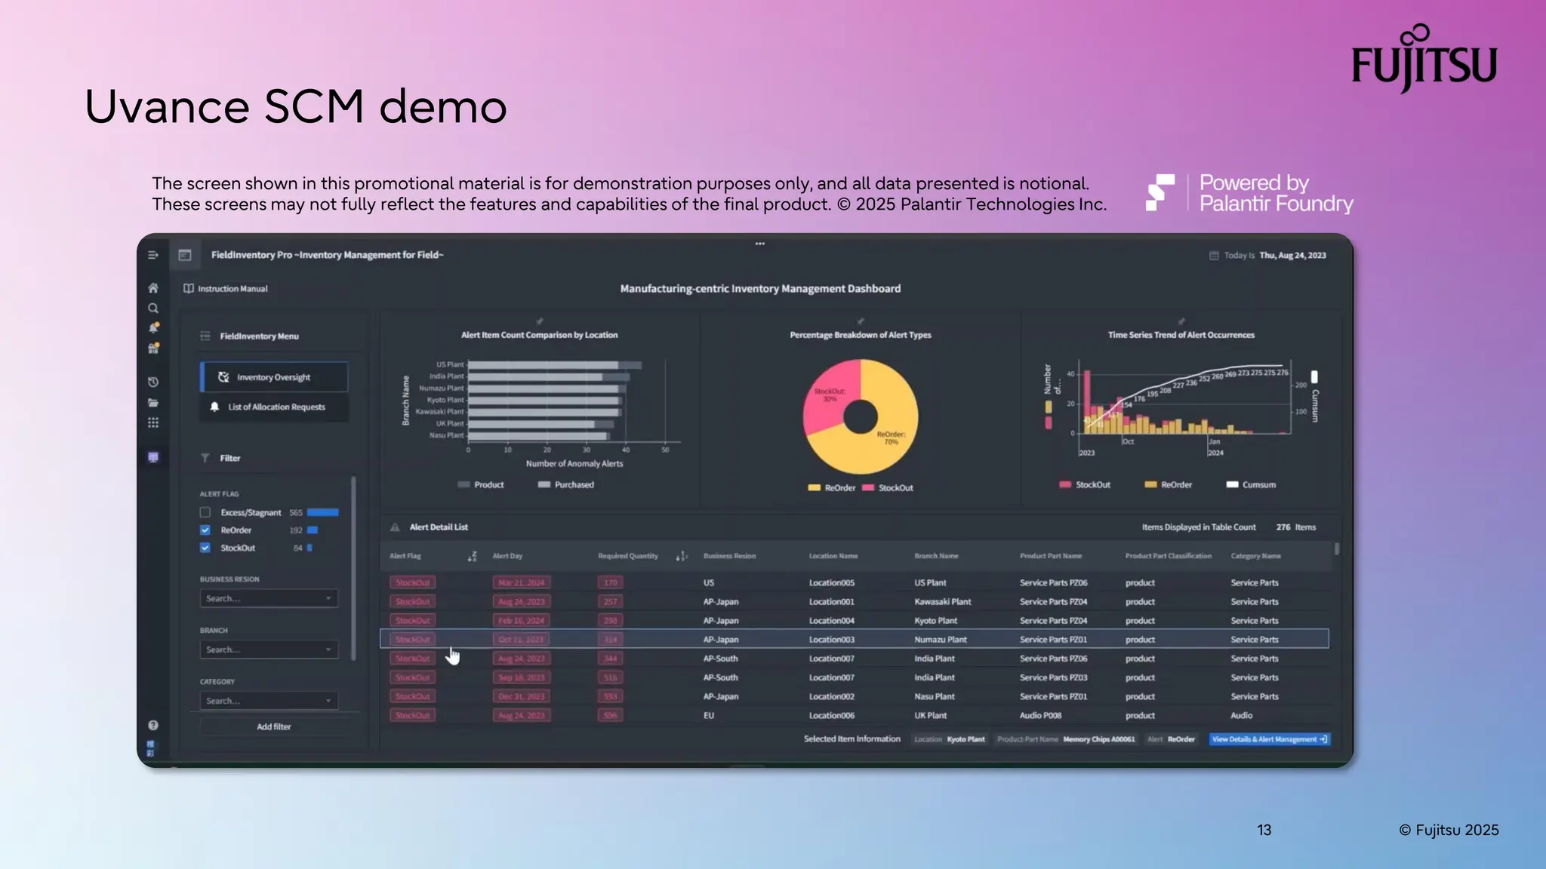
Task: Open the applications grid icon in sidebar
Action: pyautogui.click(x=153, y=423)
